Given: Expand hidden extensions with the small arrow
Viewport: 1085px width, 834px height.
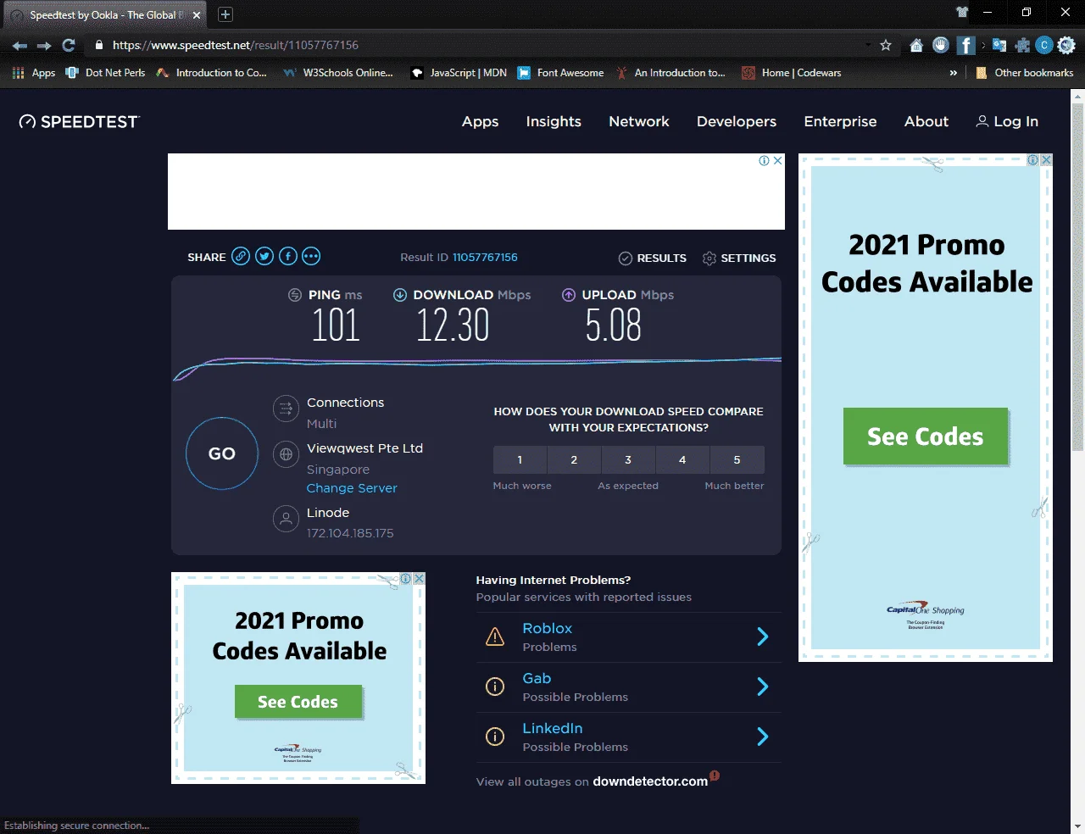Looking at the screenshot, I should coord(983,45).
